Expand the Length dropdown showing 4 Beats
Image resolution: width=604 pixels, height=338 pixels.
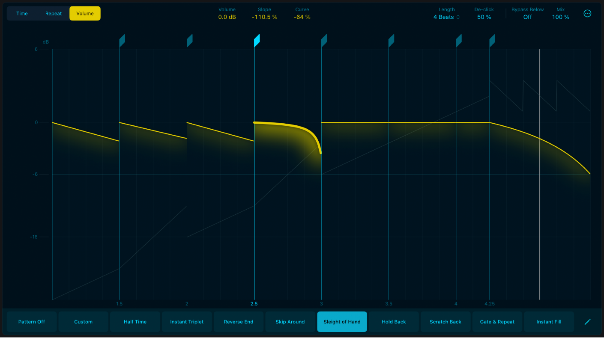pos(446,17)
